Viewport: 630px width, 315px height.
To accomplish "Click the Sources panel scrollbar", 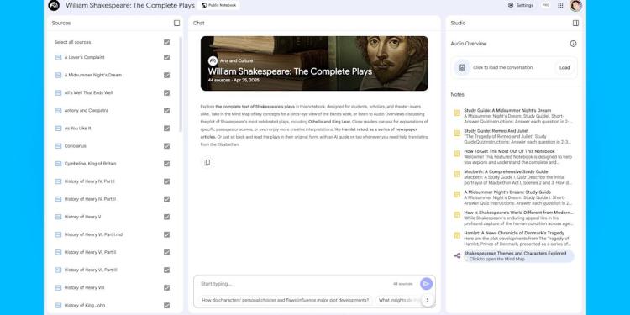I will click(x=181, y=84).
